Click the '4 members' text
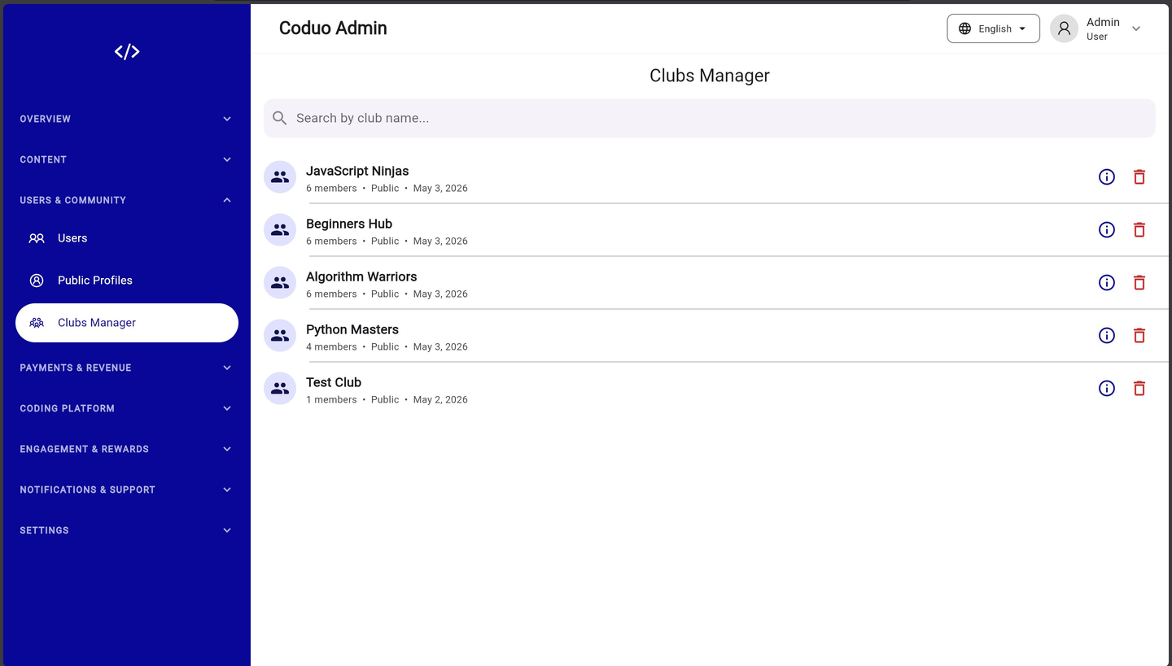The height and width of the screenshot is (666, 1172). coord(331,346)
